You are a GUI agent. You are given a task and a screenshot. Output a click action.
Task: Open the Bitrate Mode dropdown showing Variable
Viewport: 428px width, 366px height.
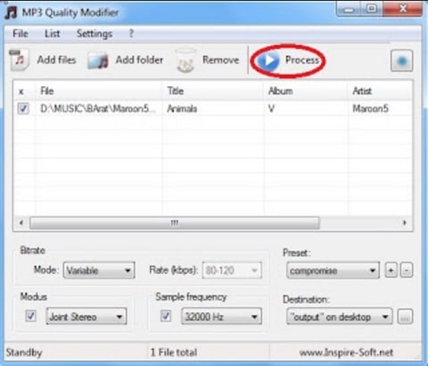(x=99, y=270)
